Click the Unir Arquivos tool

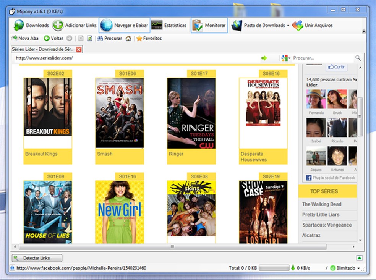coord(313,25)
